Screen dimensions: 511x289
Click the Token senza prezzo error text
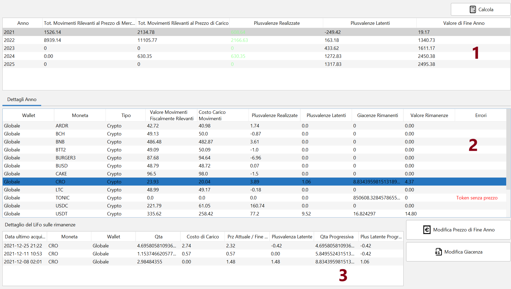click(477, 198)
